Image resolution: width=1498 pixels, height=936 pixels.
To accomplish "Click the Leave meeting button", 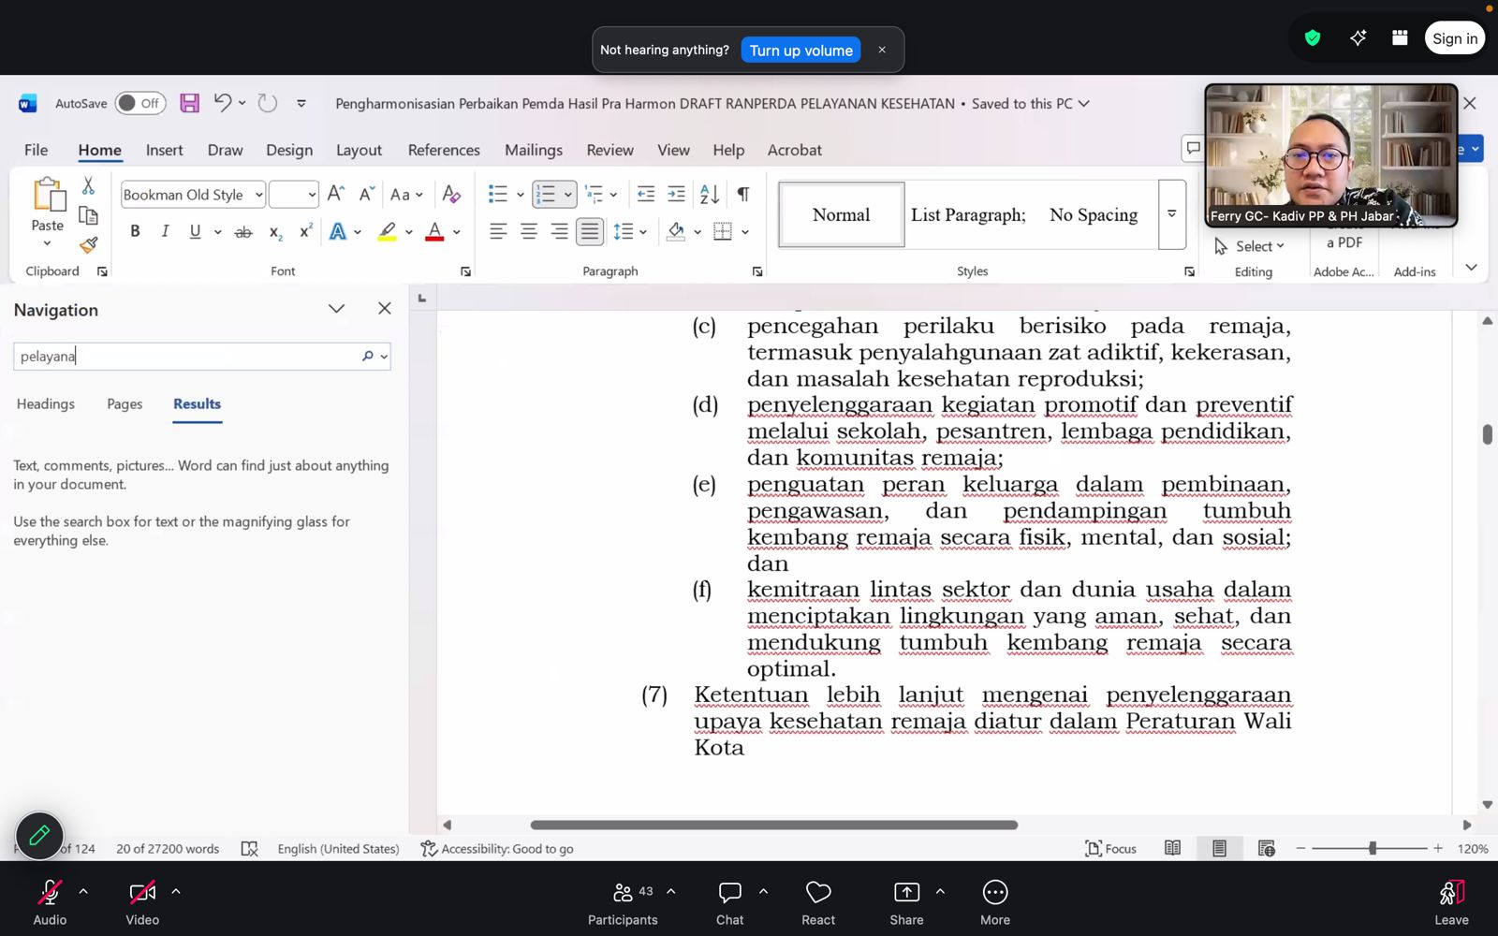I will 1450,901.
